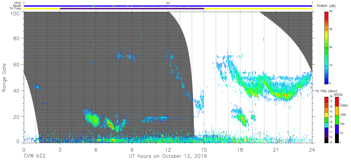Click the TX FRQ (MHz) color scale

[326, 119]
